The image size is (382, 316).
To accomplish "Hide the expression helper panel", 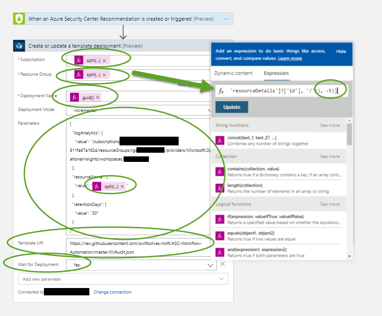I will point(341,51).
